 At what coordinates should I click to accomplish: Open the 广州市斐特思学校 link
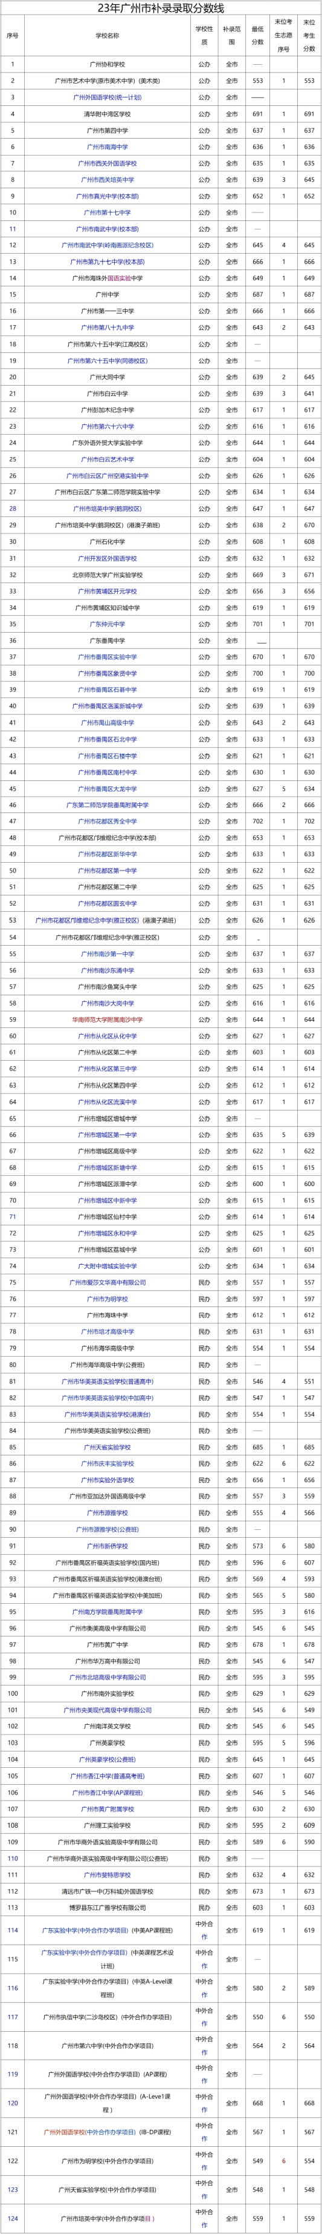[108, 1875]
